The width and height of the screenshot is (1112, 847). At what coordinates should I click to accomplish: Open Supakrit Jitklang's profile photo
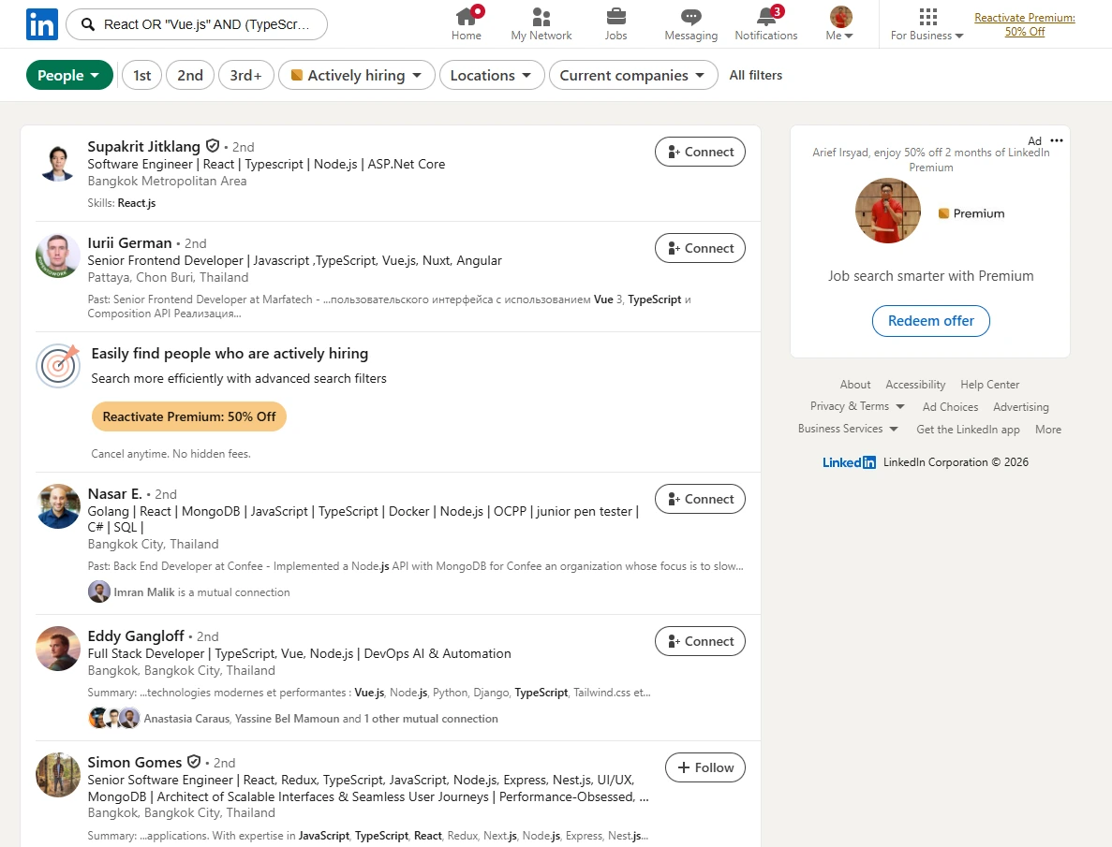click(58, 160)
